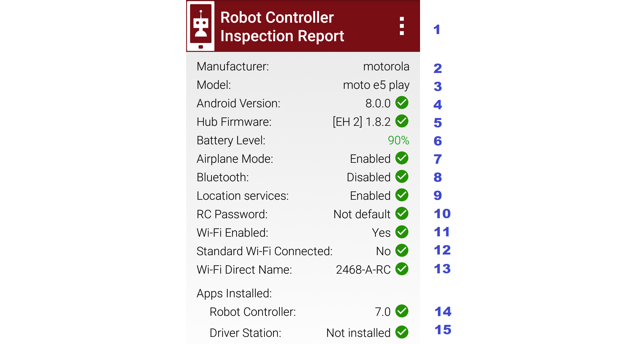Click the Wi-Fi Enabled green checkmark

click(x=402, y=232)
